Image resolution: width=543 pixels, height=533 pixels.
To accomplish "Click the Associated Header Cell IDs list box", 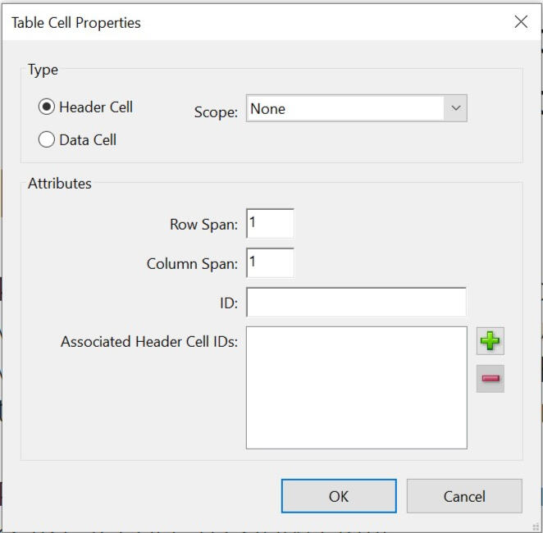I will click(x=356, y=387).
